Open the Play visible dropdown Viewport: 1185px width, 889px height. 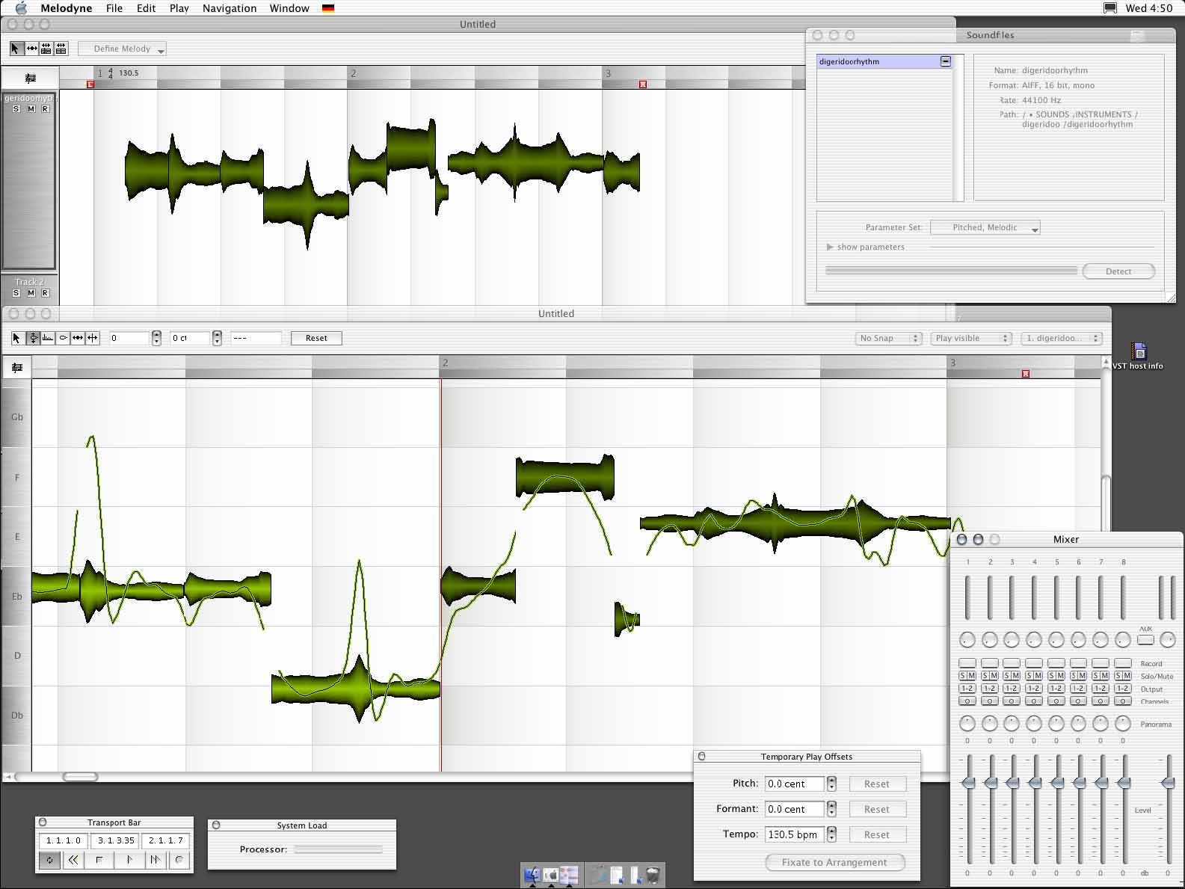[971, 338]
